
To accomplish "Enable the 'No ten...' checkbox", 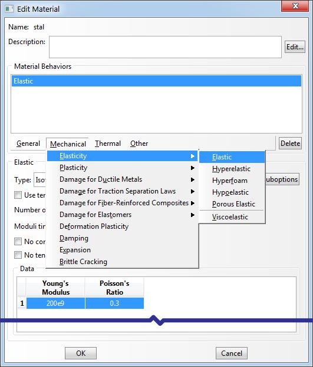I will click(x=18, y=255).
